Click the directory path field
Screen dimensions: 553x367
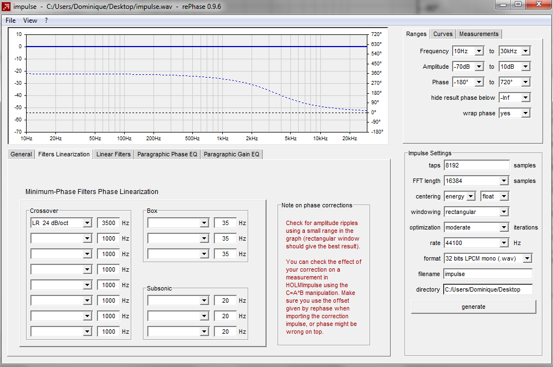coord(488,289)
